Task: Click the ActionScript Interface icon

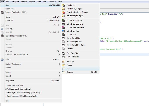Action: [x=63, y=45]
